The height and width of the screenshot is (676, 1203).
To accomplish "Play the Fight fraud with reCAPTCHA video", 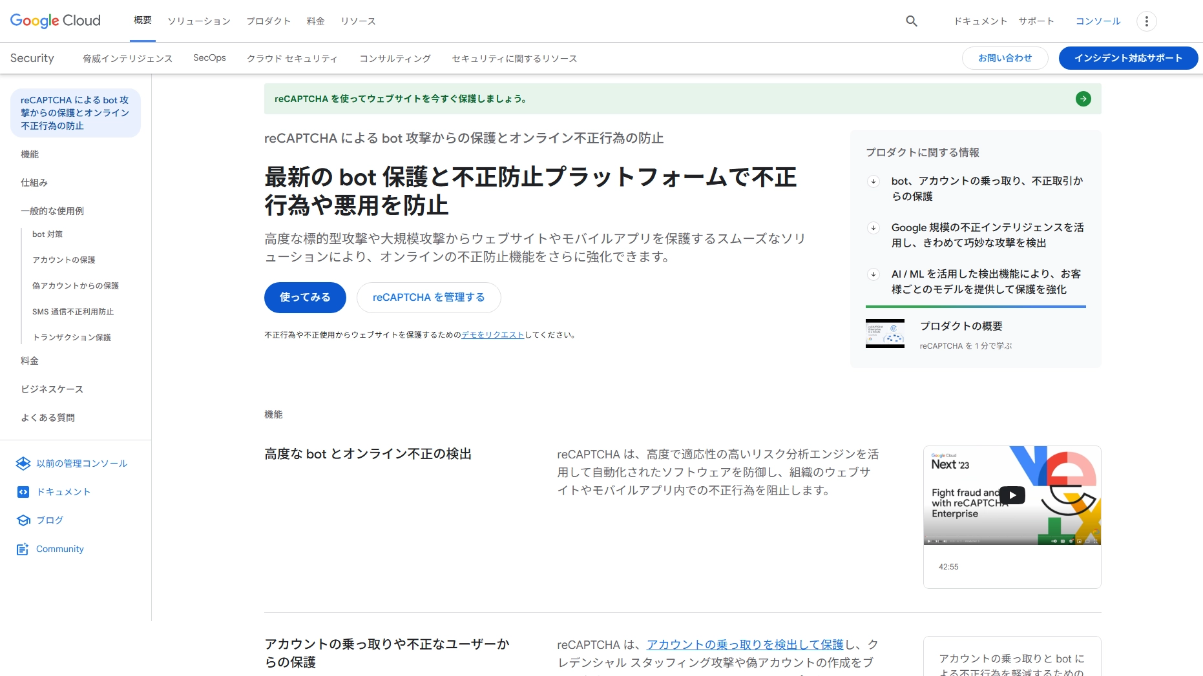I will click(x=1012, y=495).
